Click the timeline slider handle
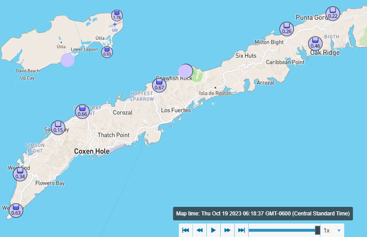Viewport: 367px width, 237px height. pyautogui.click(x=318, y=230)
